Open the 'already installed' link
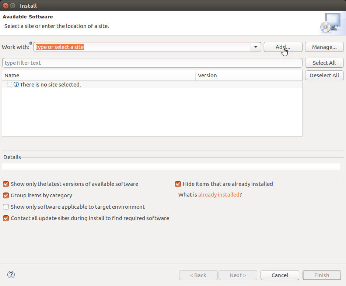The width and height of the screenshot is (346, 286). pyautogui.click(x=219, y=195)
